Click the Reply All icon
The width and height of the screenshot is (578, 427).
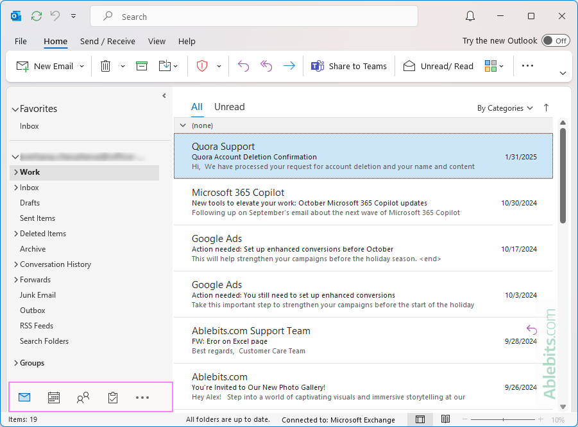[266, 66]
